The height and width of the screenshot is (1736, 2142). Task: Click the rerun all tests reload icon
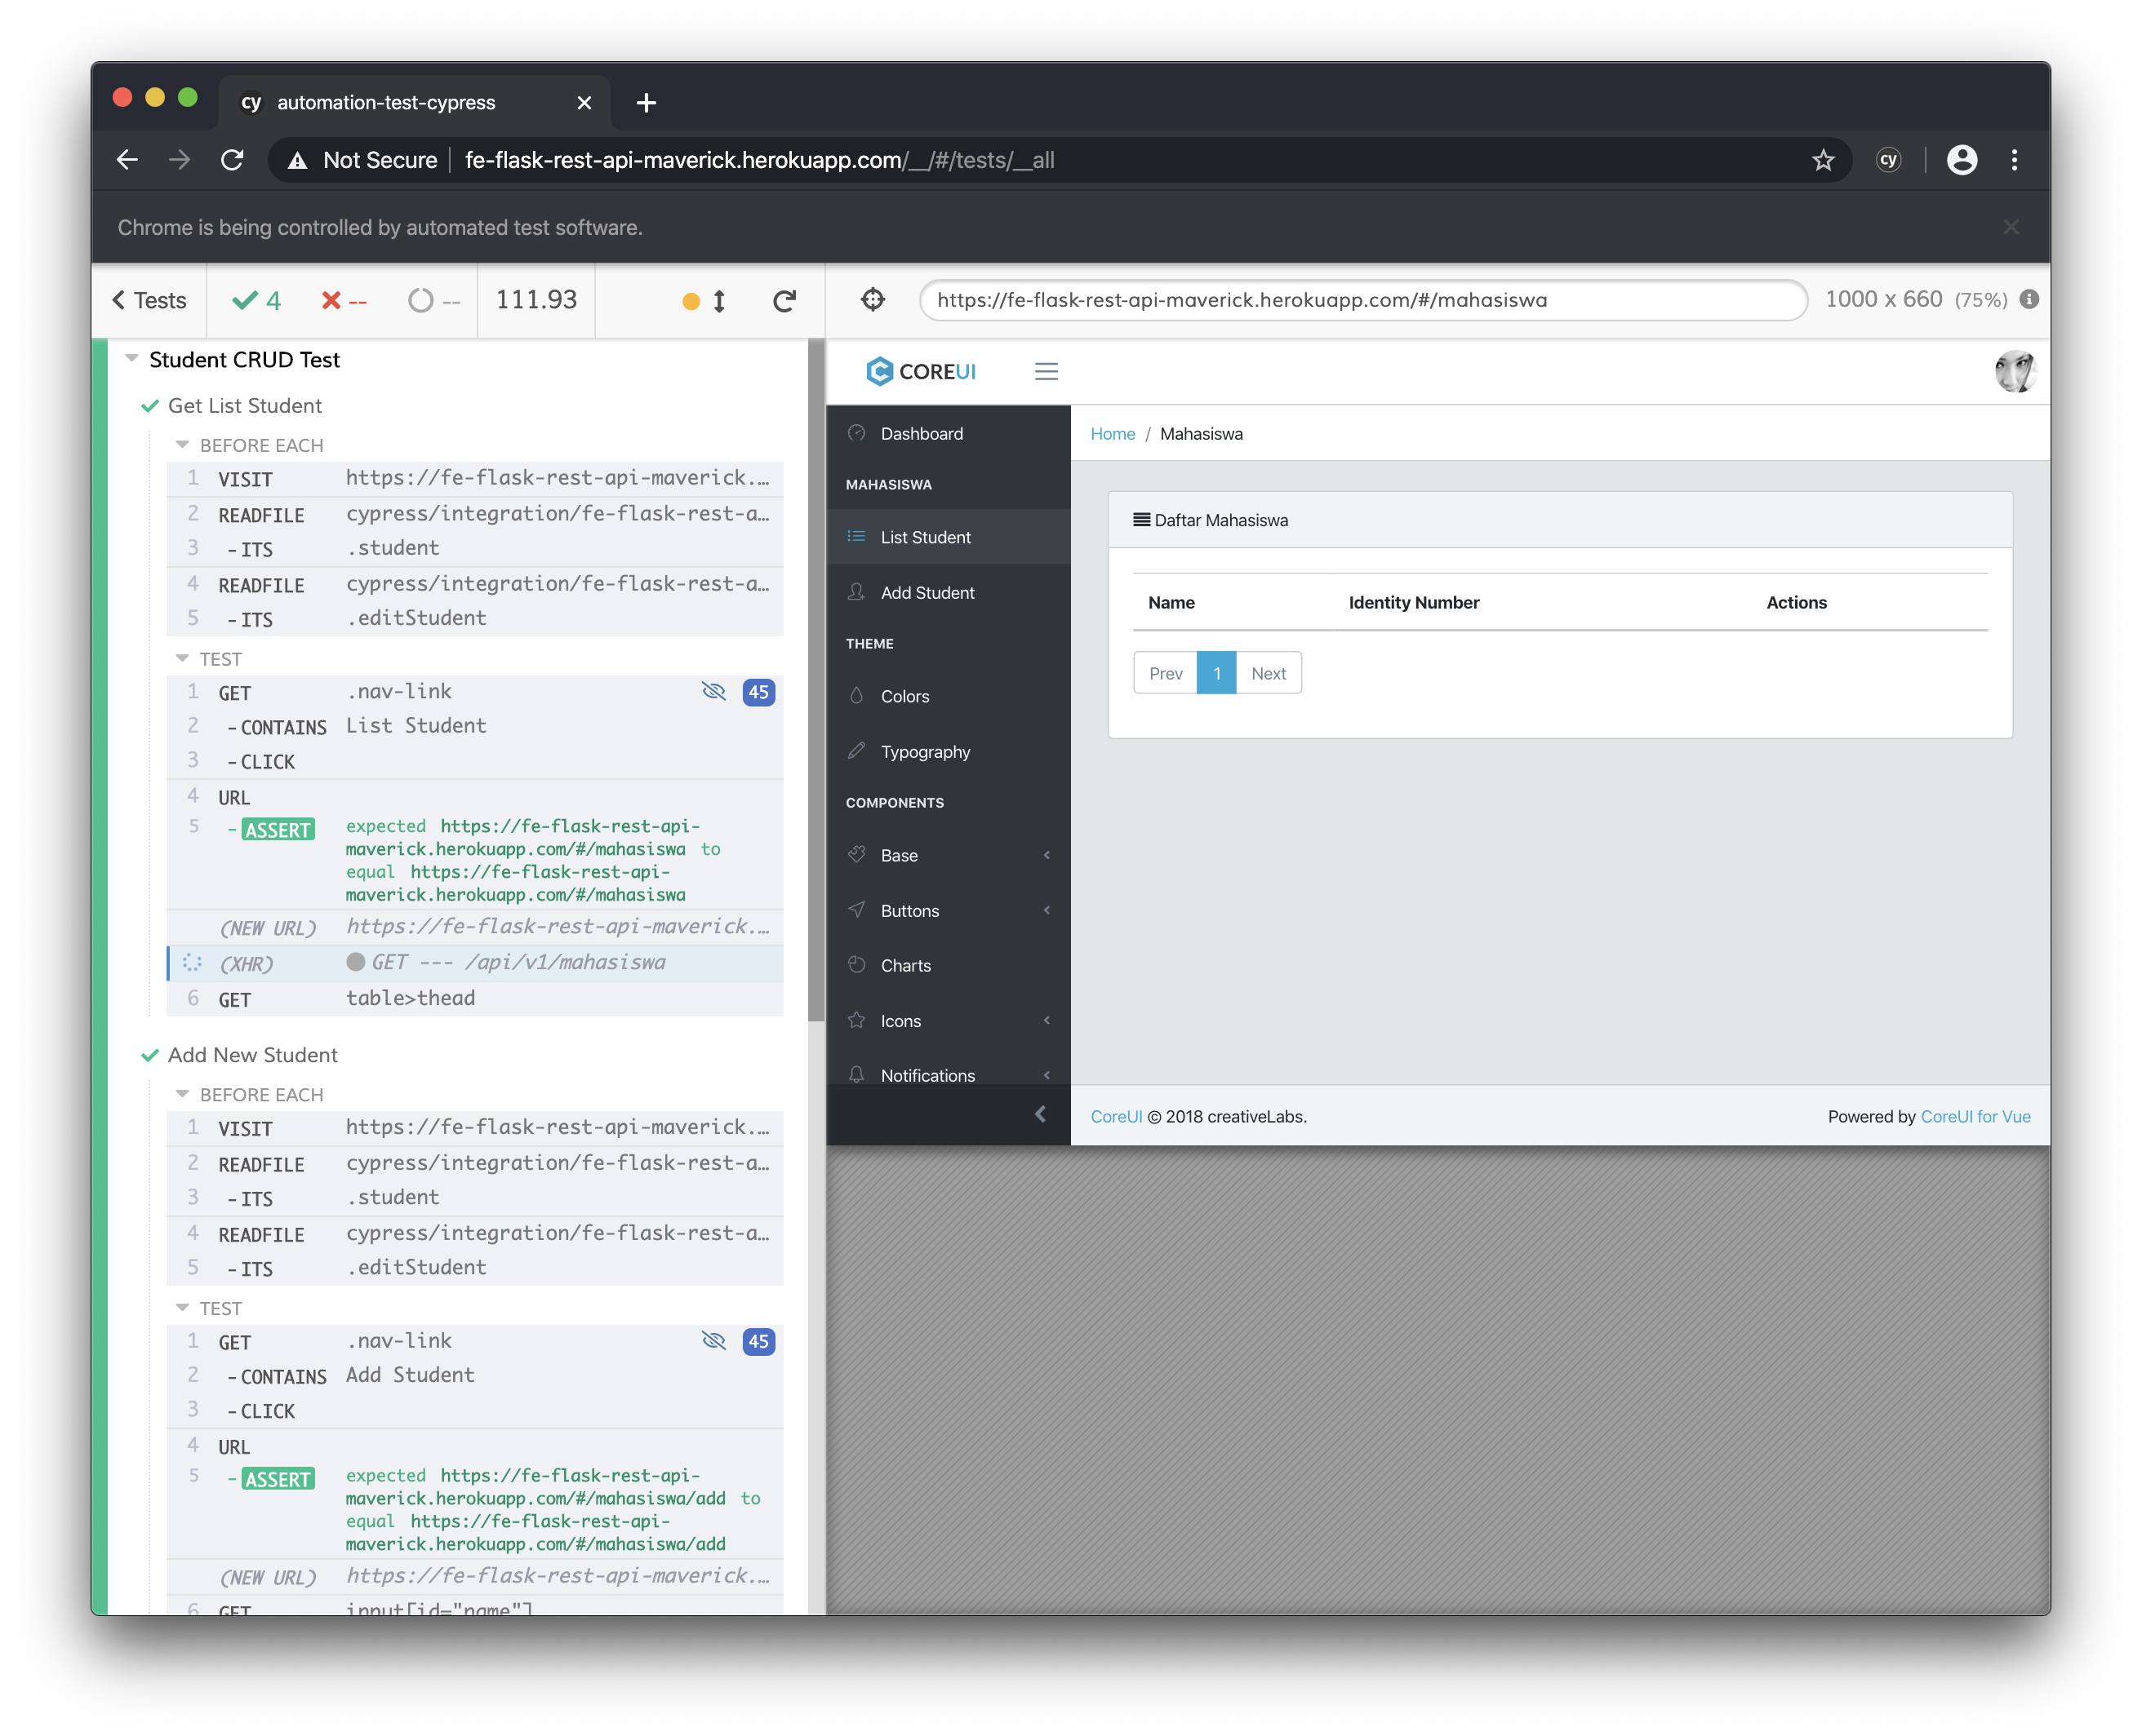pos(784,301)
